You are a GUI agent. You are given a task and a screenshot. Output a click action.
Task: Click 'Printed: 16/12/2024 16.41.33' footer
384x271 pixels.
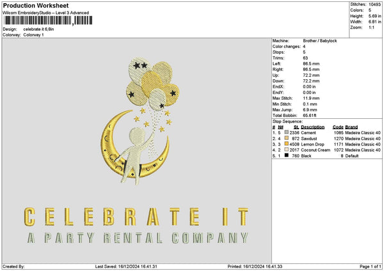tap(255, 267)
